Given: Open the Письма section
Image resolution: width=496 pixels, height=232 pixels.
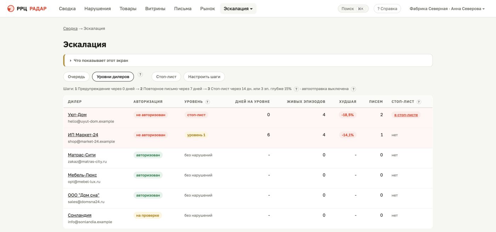Looking at the screenshot, I should (183, 8).
